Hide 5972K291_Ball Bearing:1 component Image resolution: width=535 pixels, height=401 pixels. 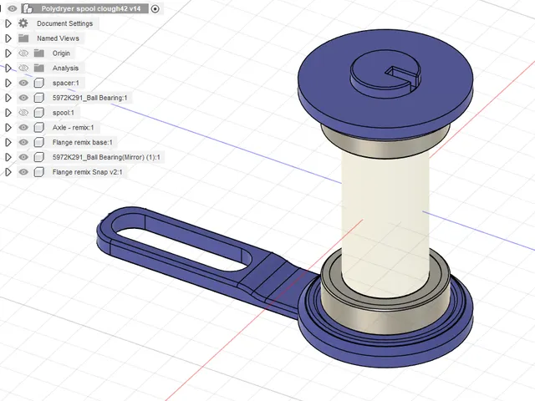(x=23, y=98)
